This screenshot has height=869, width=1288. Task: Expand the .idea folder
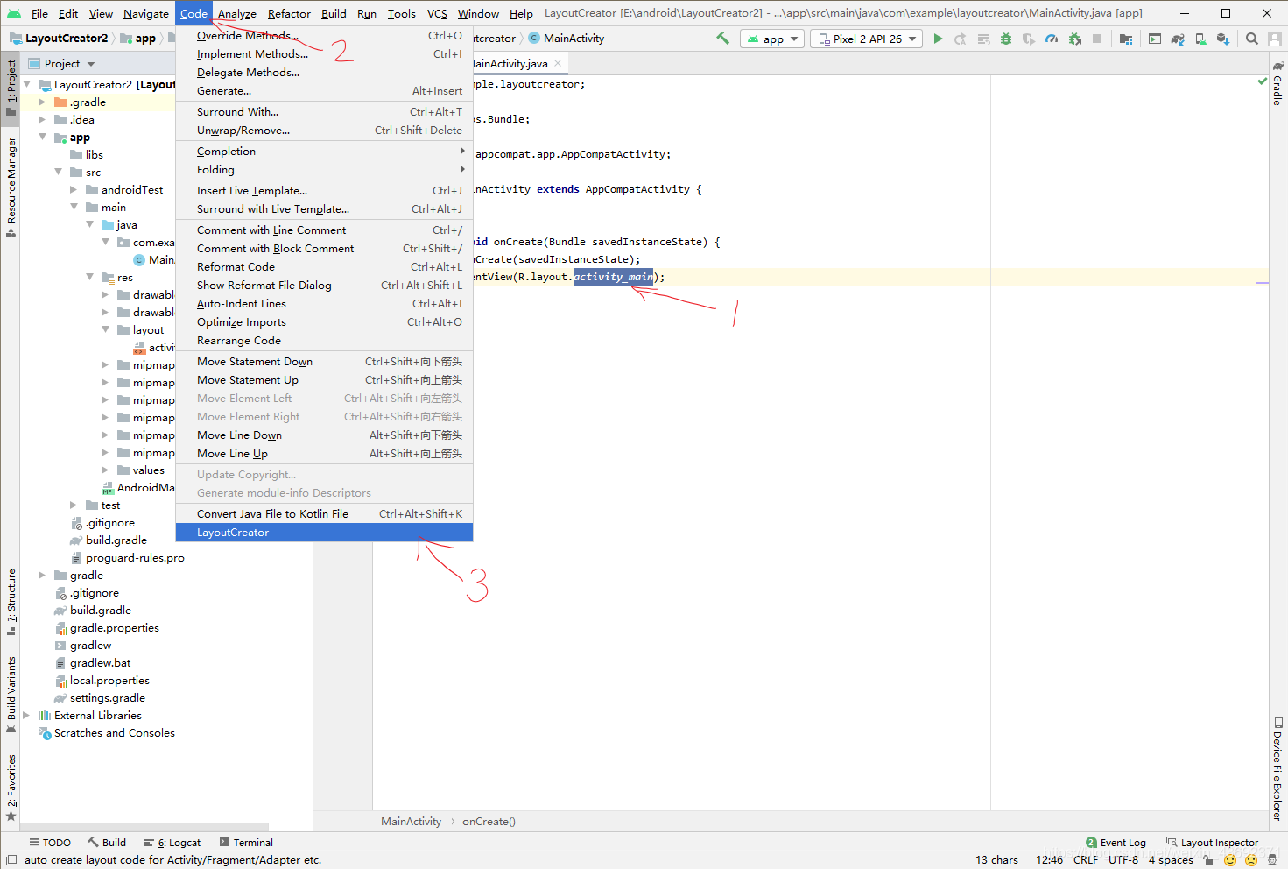[42, 120]
